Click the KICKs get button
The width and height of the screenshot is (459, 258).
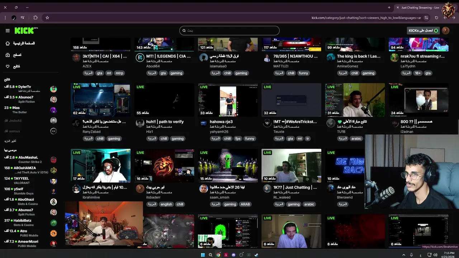tap(423, 31)
